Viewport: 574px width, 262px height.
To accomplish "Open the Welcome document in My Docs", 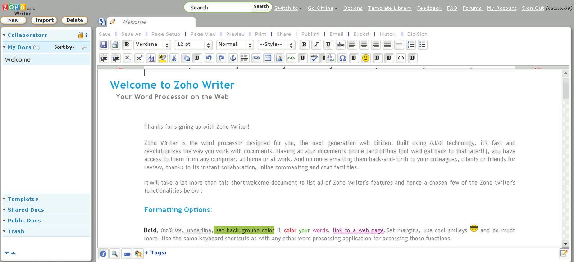I will (x=46, y=59).
